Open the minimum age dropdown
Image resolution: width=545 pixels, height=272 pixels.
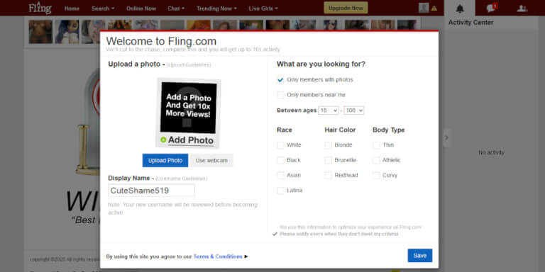[x=329, y=110]
